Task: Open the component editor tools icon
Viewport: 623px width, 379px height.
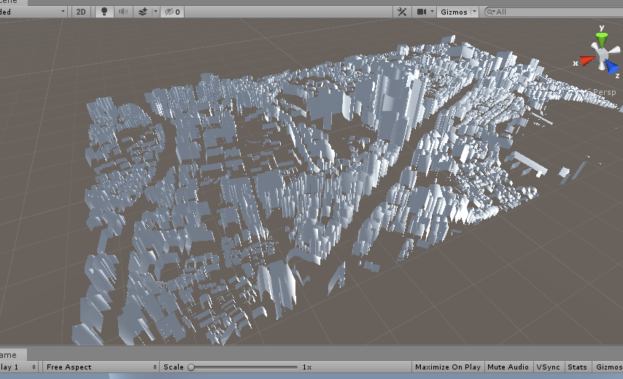Action: pyautogui.click(x=402, y=12)
